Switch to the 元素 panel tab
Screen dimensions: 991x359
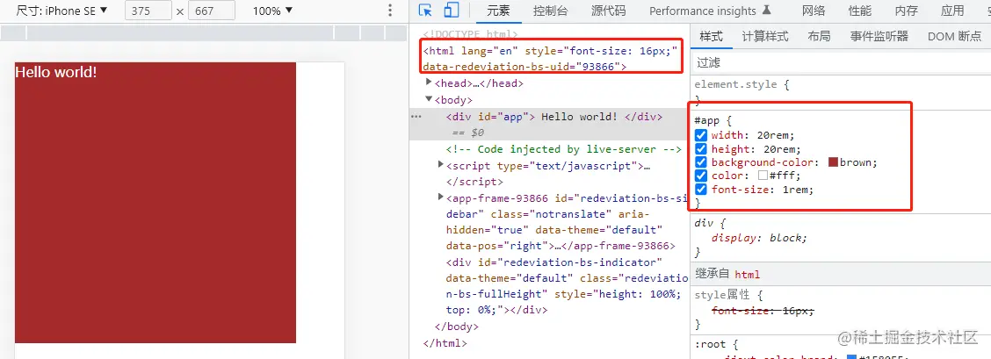point(499,11)
